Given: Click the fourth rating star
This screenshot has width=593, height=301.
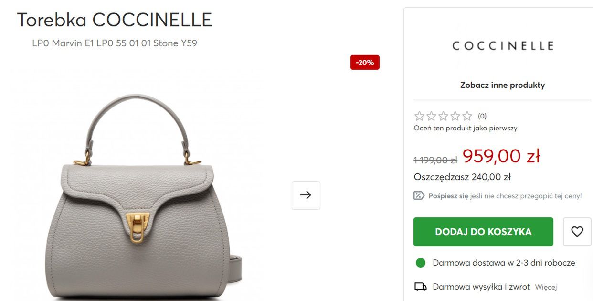Looking at the screenshot, I should point(455,116).
